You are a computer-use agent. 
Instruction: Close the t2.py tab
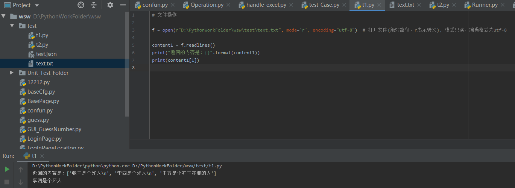tap(454, 5)
